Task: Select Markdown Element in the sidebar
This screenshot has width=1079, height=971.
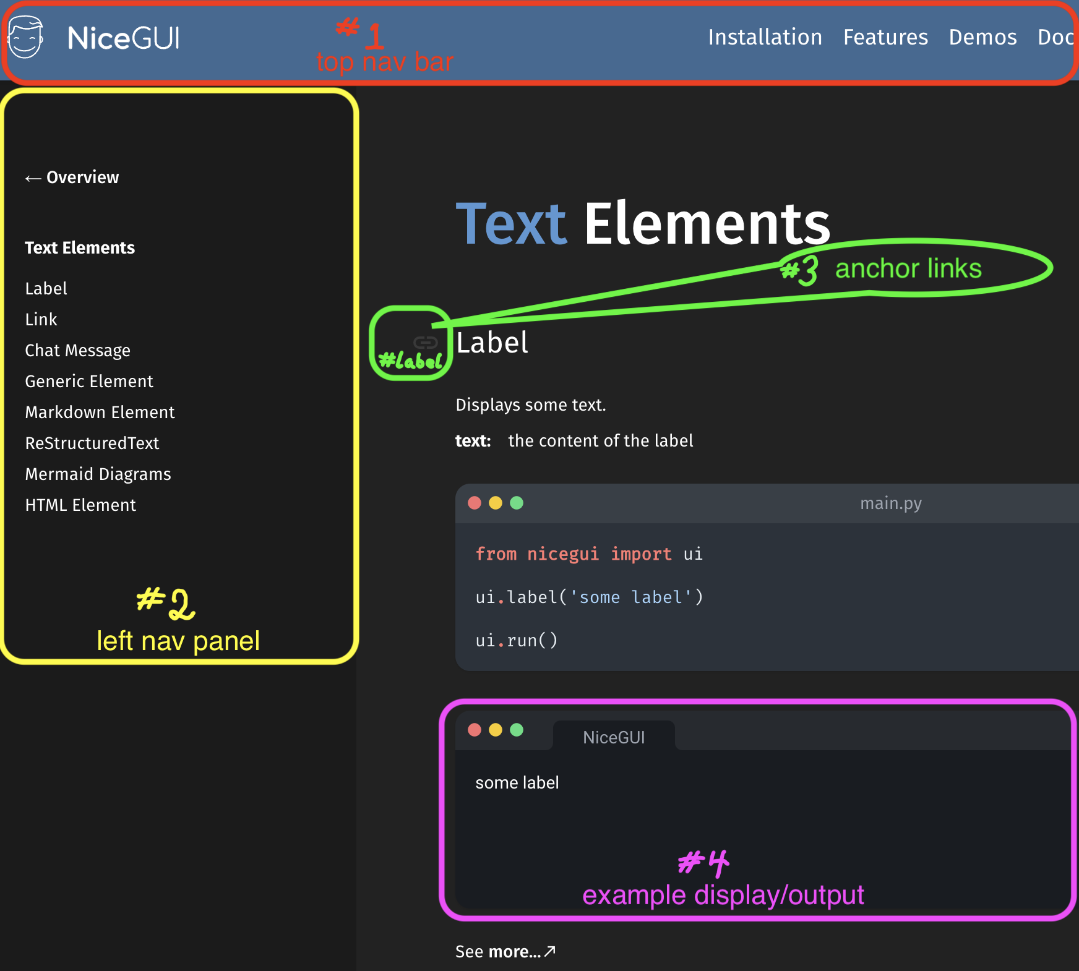Action: click(x=100, y=413)
